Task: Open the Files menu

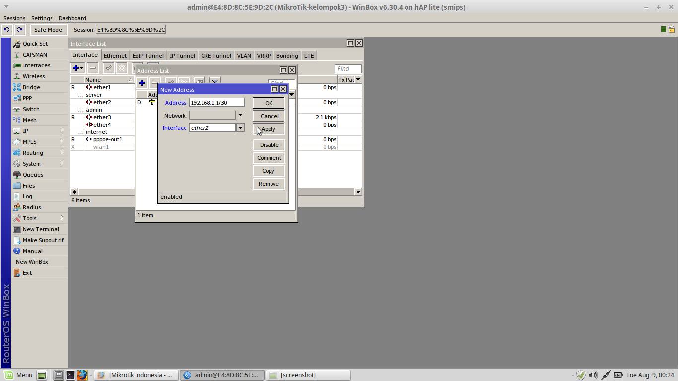Action: tap(29, 186)
